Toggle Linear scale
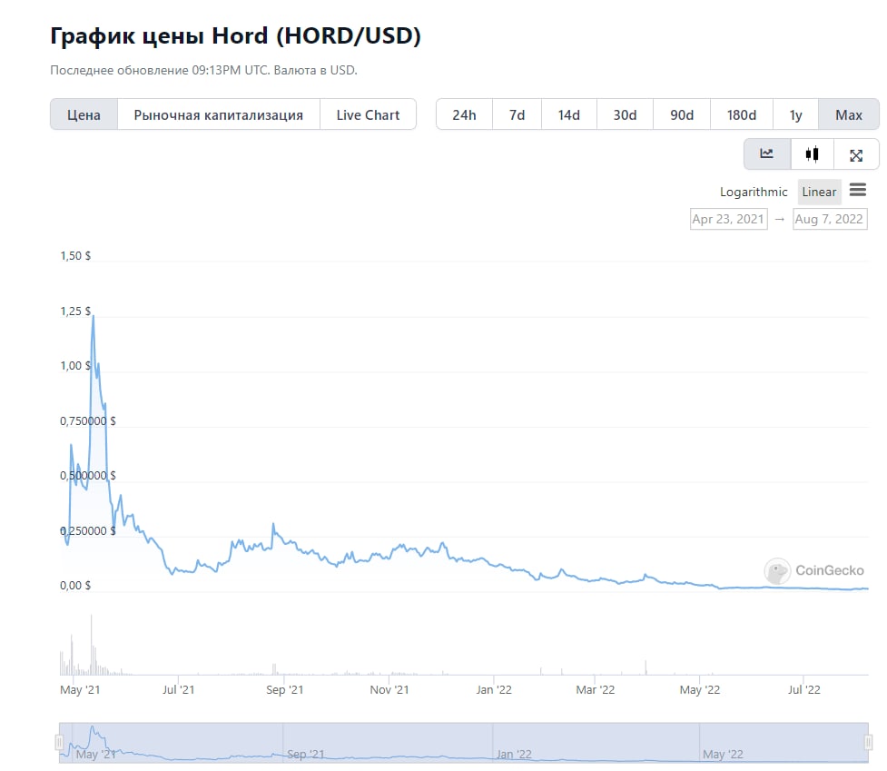 tap(819, 192)
